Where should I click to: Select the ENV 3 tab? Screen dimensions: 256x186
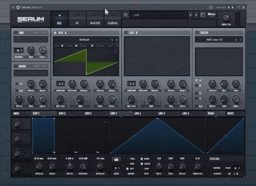(88, 113)
